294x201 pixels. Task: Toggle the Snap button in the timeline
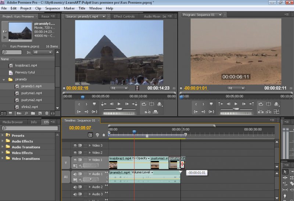(91, 135)
